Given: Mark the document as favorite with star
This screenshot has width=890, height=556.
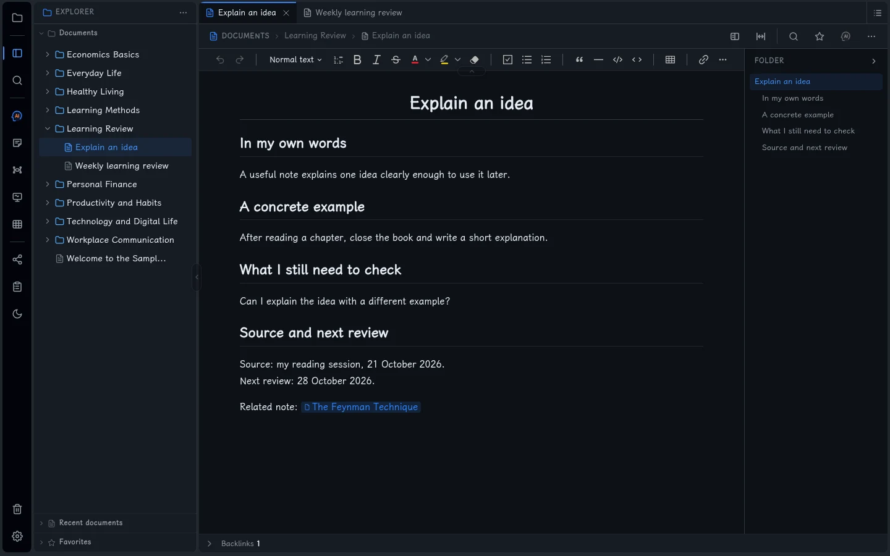Looking at the screenshot, I should (x=820, y=36).
